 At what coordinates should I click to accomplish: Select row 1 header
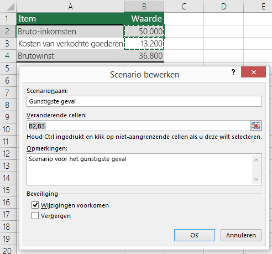point(7,19)
